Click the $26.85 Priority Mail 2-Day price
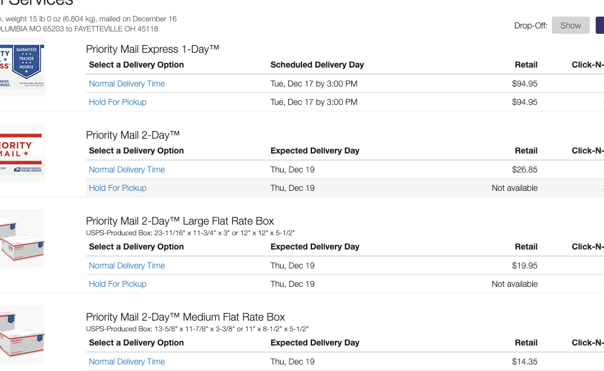 (524, 169)
